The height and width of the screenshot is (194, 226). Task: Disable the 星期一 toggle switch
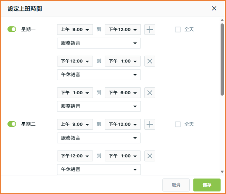[x=12, y=30]
